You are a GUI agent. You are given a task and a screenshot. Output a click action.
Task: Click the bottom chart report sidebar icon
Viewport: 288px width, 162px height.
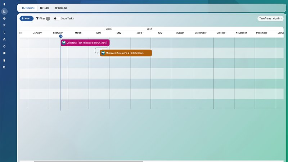[4, 67]
